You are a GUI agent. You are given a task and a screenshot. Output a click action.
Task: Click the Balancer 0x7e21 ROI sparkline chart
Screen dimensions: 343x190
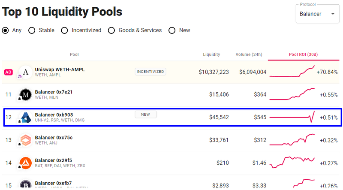[x=292, y=94]
